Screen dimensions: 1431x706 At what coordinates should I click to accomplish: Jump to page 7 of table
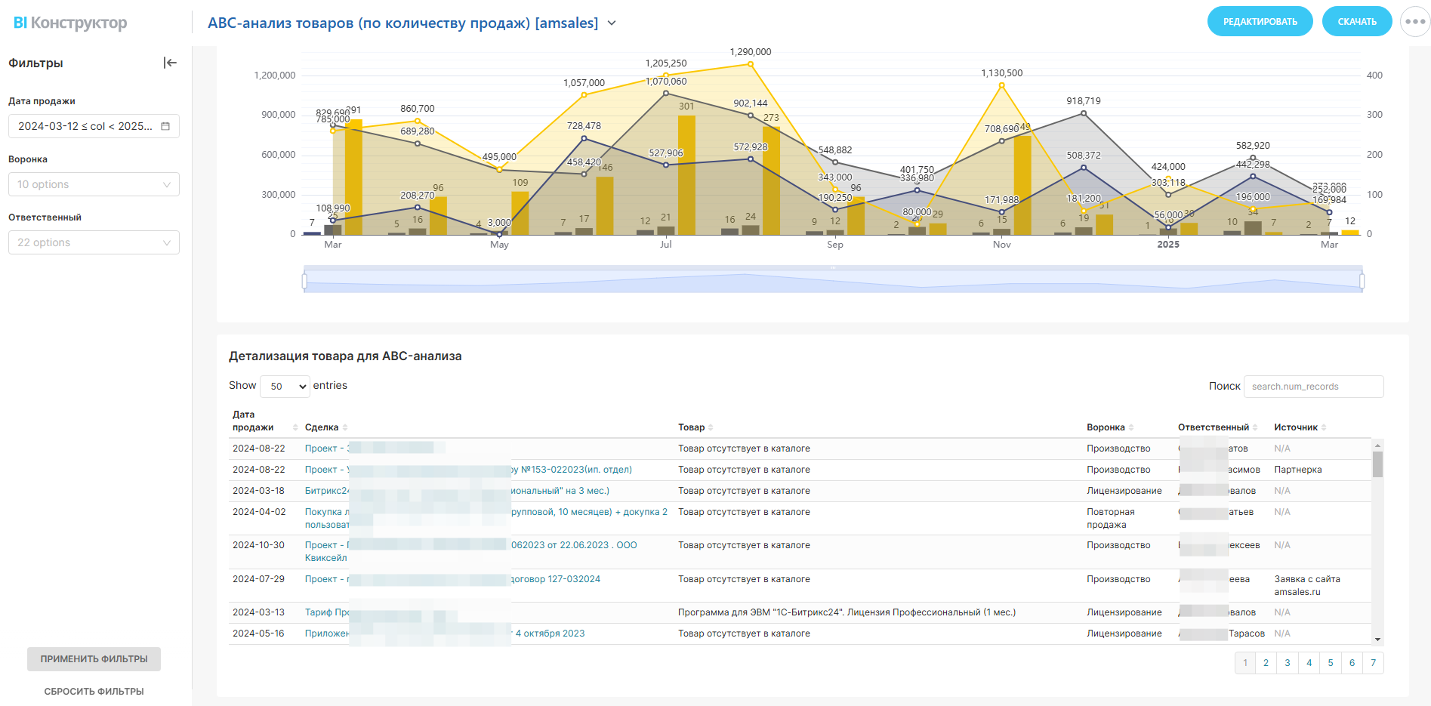[x=1373, y=663]
